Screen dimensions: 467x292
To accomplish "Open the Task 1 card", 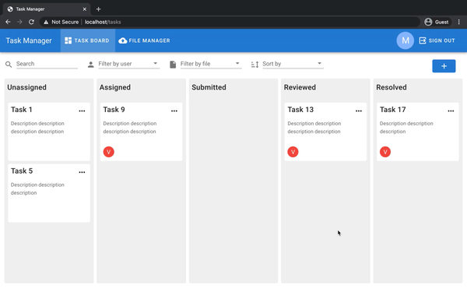I will click(x=49, y=132).
